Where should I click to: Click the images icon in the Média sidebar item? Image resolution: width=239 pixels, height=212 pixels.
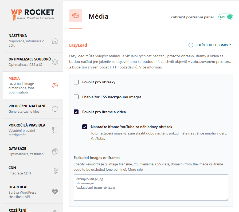pyautogui.click(x=55, y=85)
